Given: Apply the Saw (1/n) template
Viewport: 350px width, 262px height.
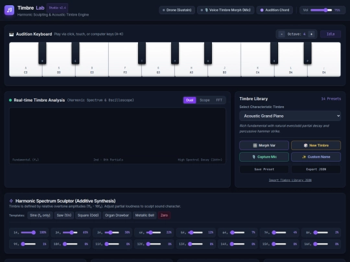Looking at the screenshot, I should click(x=64, y=215).
